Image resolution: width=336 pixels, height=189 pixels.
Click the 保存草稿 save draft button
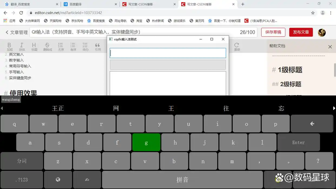point(273,32)
